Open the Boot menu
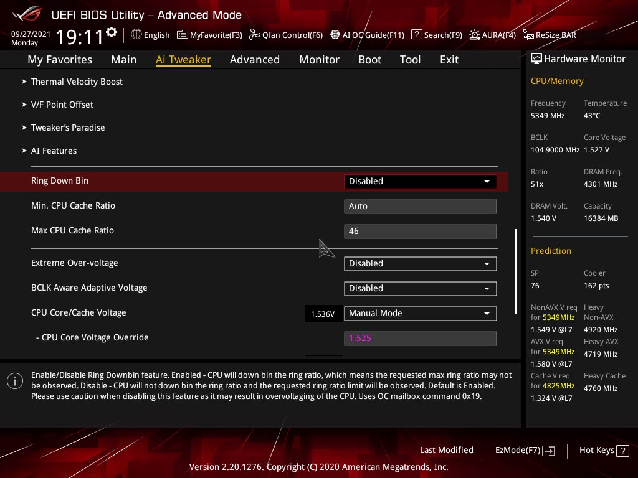638x478 pixels. (x=369, y=59)
